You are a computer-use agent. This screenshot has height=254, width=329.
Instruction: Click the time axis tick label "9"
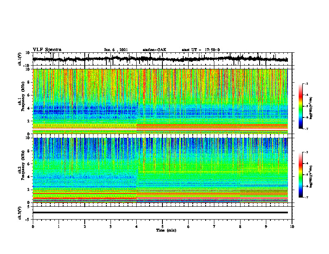266,227
